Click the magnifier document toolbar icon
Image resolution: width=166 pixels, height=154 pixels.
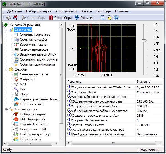click(x=103, y=18)
